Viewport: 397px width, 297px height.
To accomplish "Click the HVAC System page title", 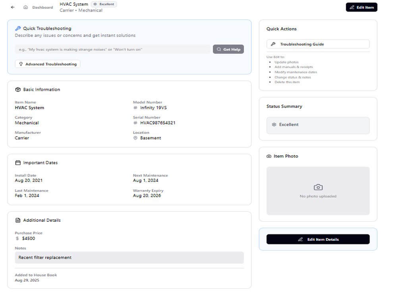I will click(x=74, y=4).
